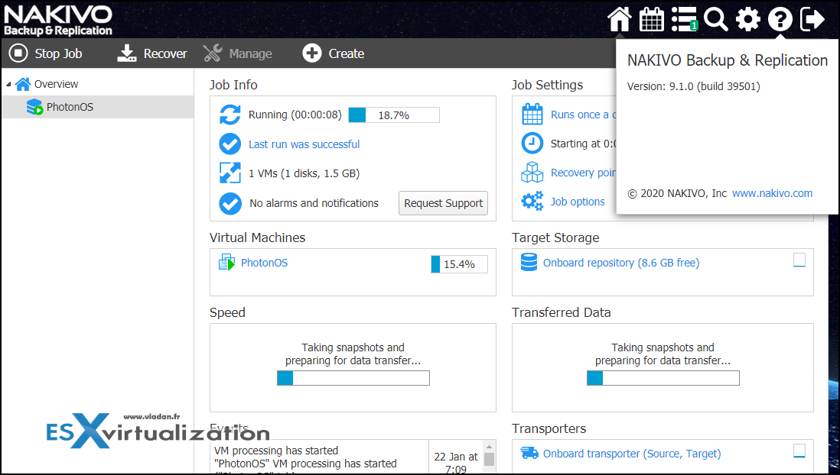Image resolution: width=840 pixels, height=475 pixels.
Task: Click the transporter truck icon
Action: click(x=529, y=453)
